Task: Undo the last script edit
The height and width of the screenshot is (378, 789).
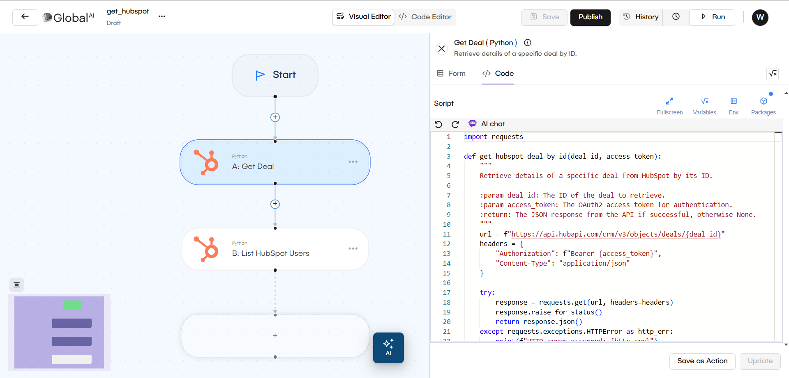Action: (x=438, y=124)
